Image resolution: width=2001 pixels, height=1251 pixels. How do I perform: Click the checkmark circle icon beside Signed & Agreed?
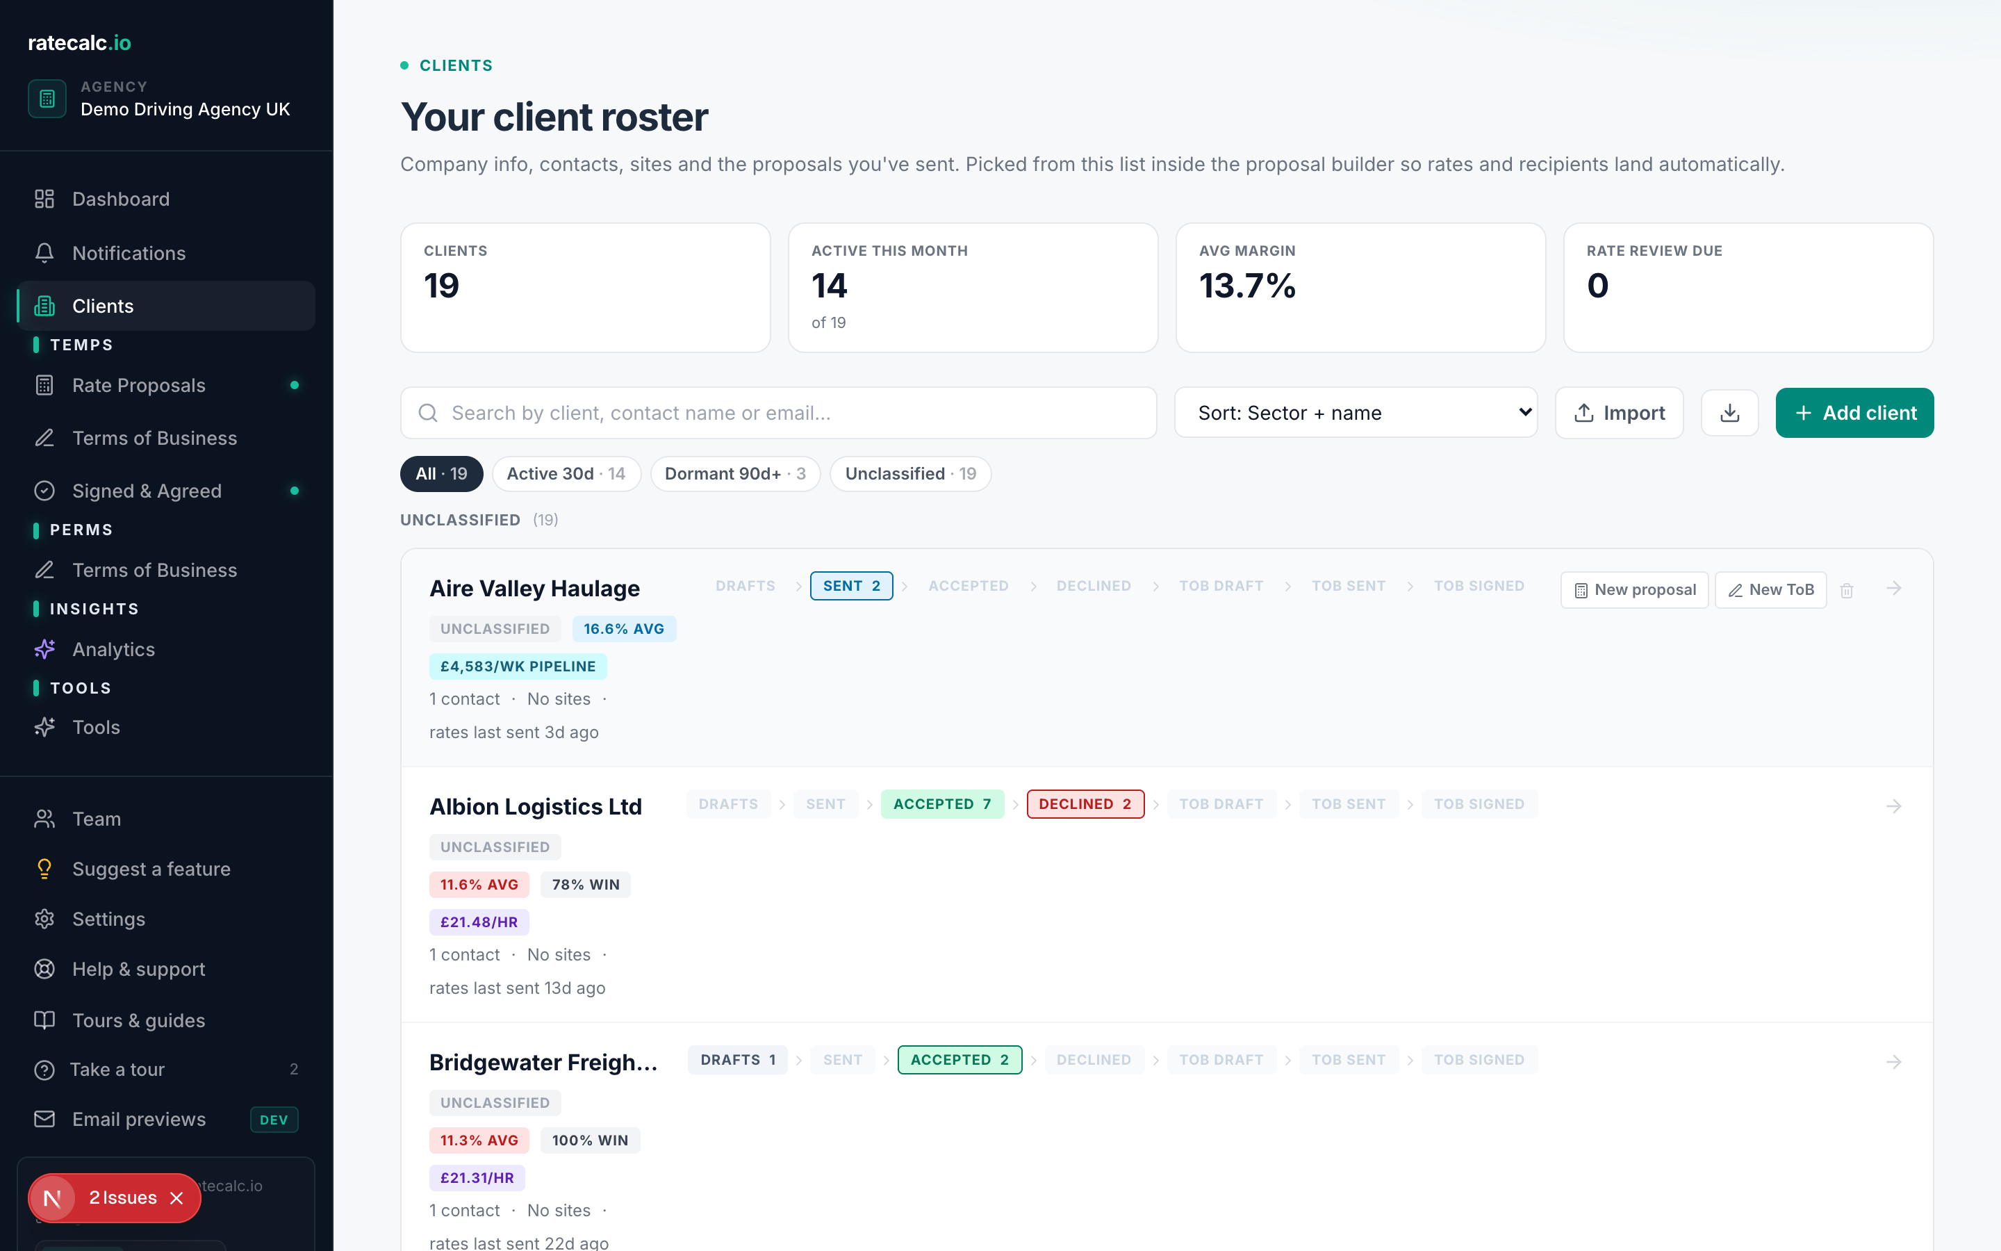(44, 491)
